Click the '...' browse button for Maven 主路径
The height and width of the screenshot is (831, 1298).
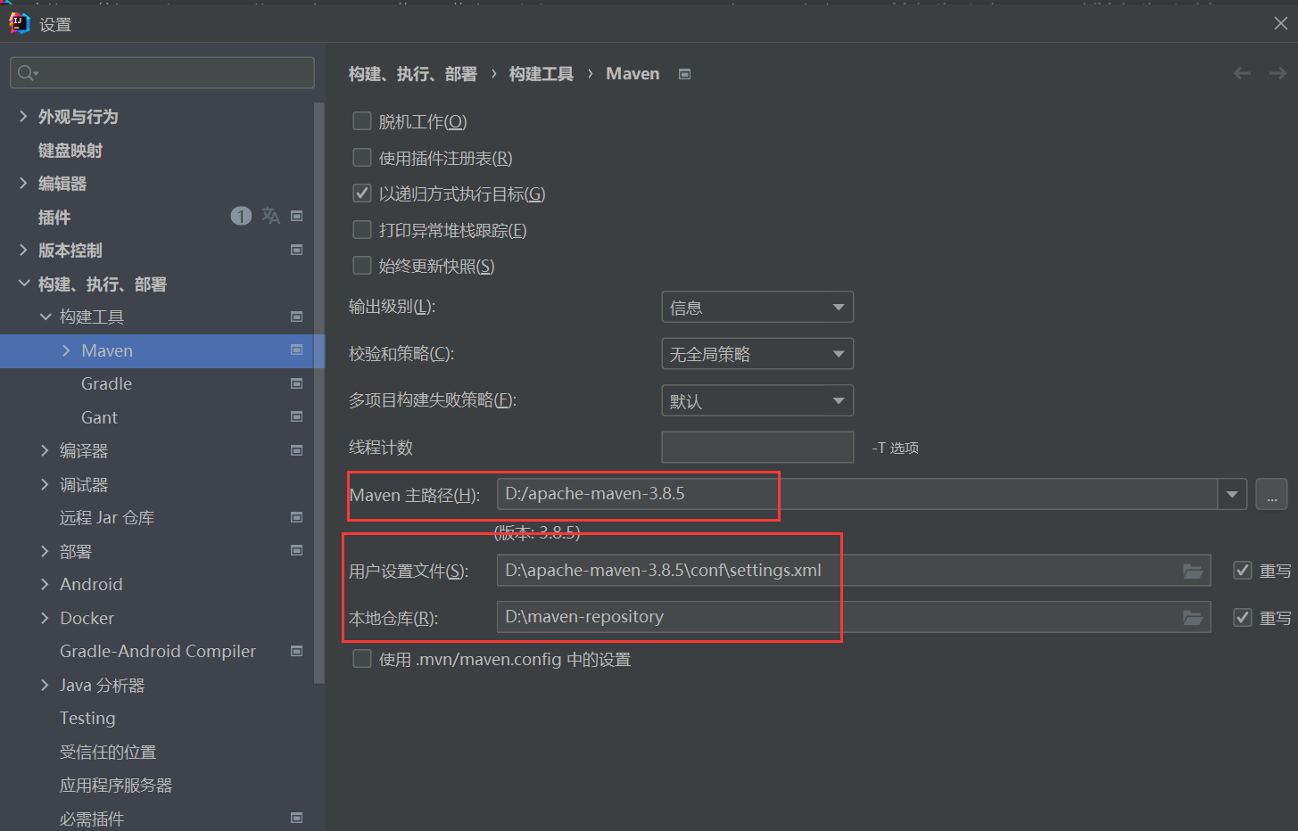[x=1271, y=494]
